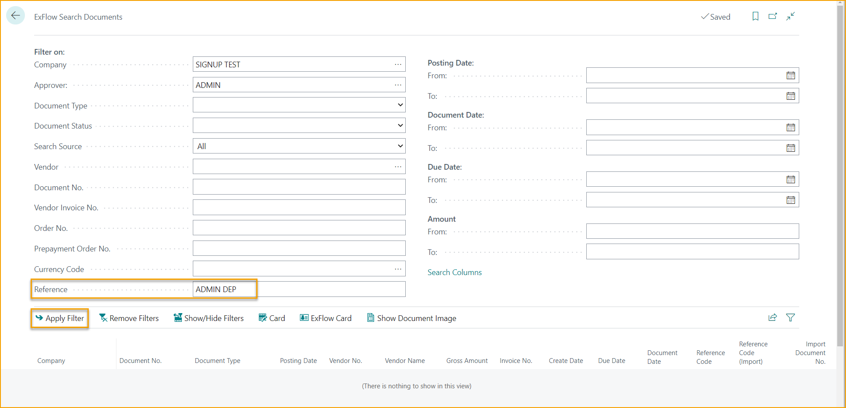Image resolution: width=846 pixels, height=408 pixels.
Task: Click the Apply Filter button
Action: (59, 318)
